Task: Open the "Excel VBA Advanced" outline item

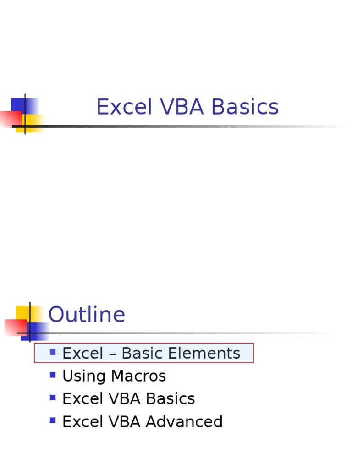Action: click(142, 422)
